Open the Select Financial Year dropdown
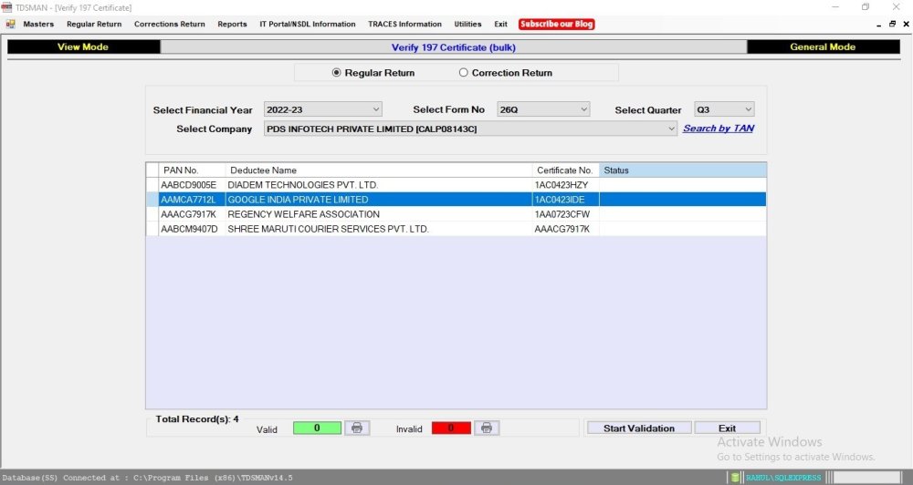This screenshot has height=485, width=913. point(322,109)
